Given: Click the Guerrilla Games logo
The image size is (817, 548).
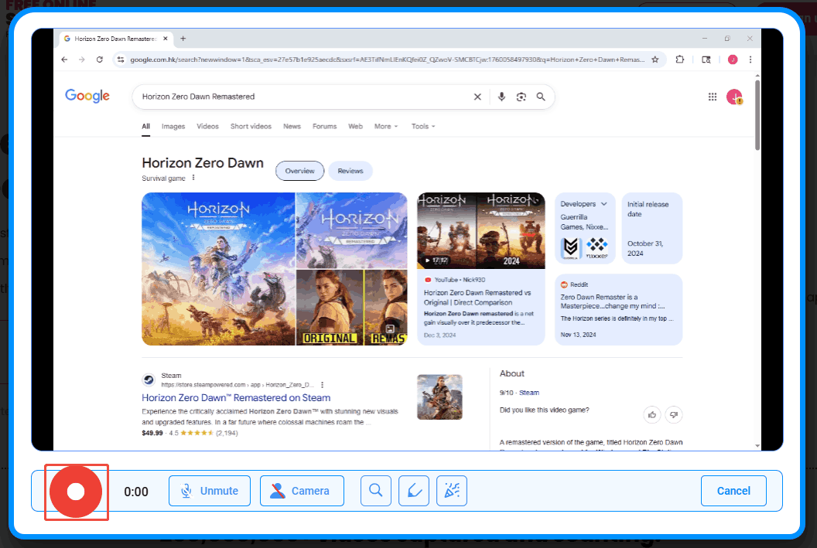Looking at the screenshot, I should tap(570, 248).
